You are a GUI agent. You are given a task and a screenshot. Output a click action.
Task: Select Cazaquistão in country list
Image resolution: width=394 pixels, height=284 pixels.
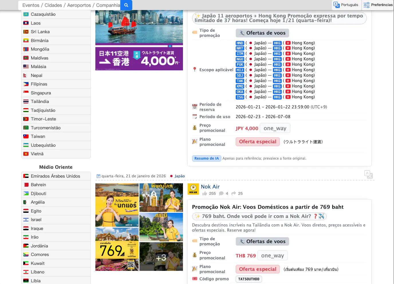point(56,14)
